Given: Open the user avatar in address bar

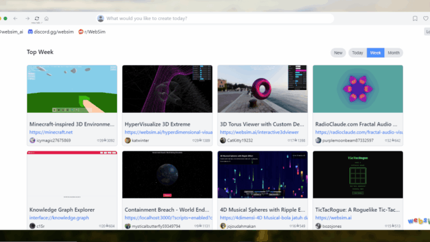Looking at the screenshot, I should [101, 18].
